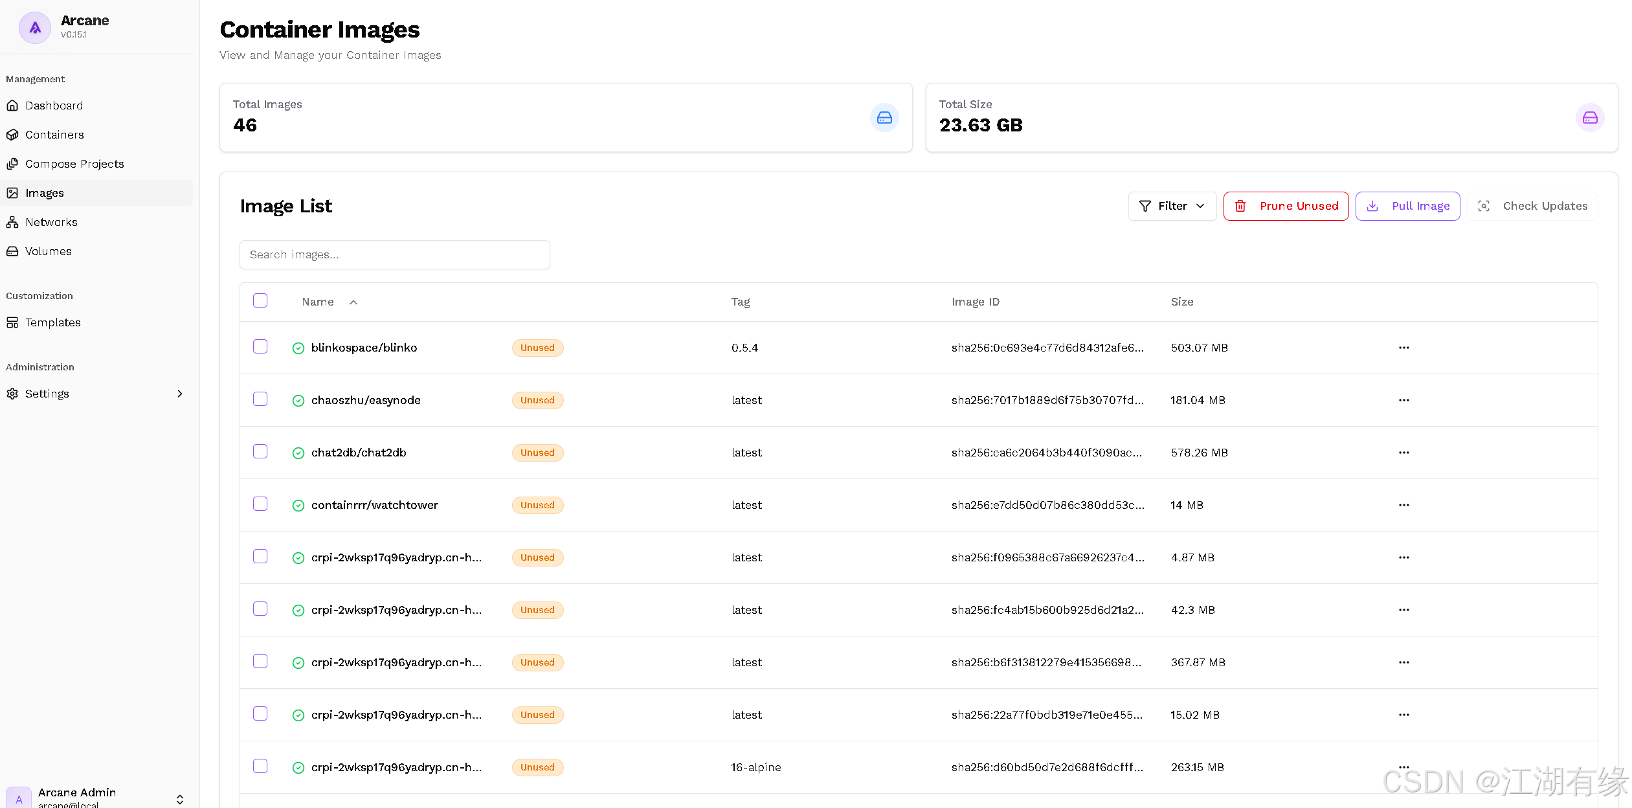1632x808 pixels.
Task: Expand the Settings submenu chevron
Action: (180, 394)
